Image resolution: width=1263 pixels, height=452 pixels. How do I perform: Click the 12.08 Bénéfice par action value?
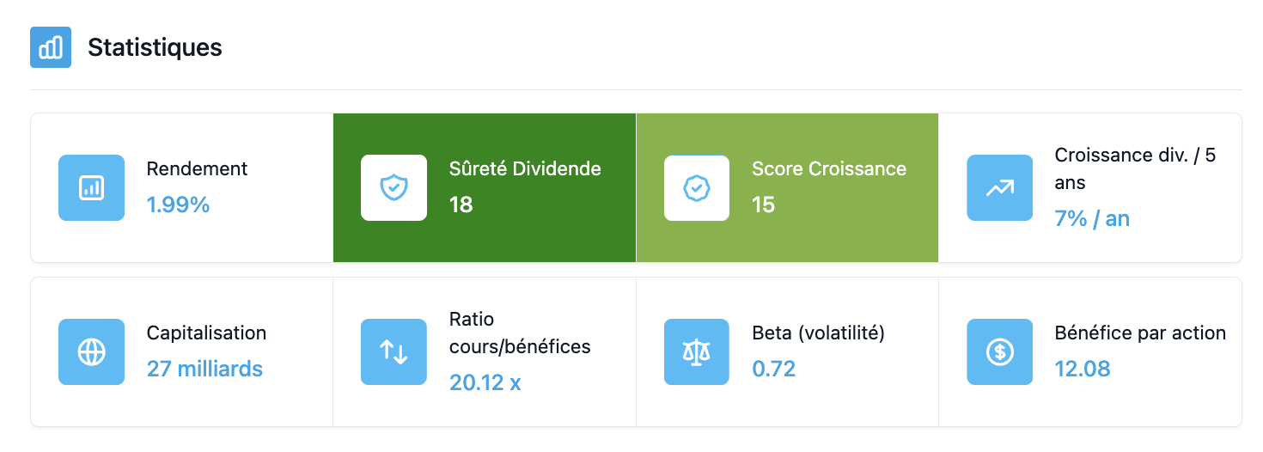coord(1083,369)
